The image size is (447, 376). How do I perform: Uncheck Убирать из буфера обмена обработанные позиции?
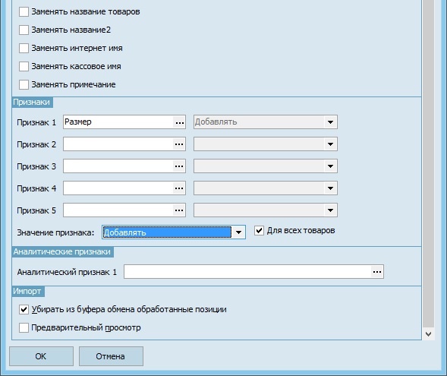(x=24, y=309)
